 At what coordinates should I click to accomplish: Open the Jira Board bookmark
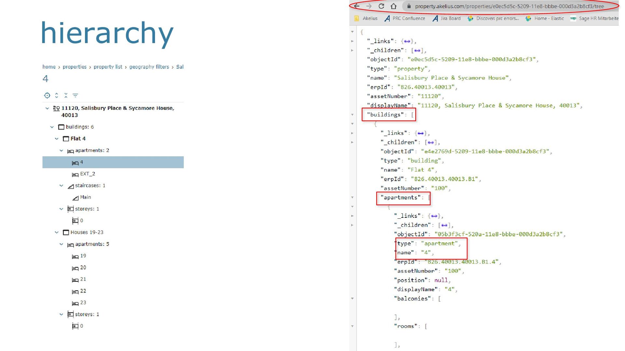450,19
